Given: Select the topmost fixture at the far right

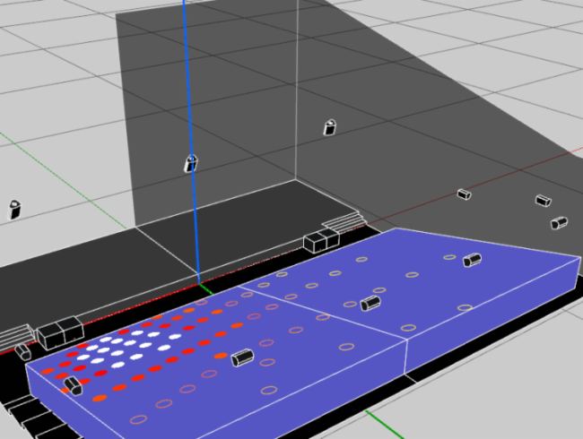Looking at the screenshot, I should click(543, 201).
